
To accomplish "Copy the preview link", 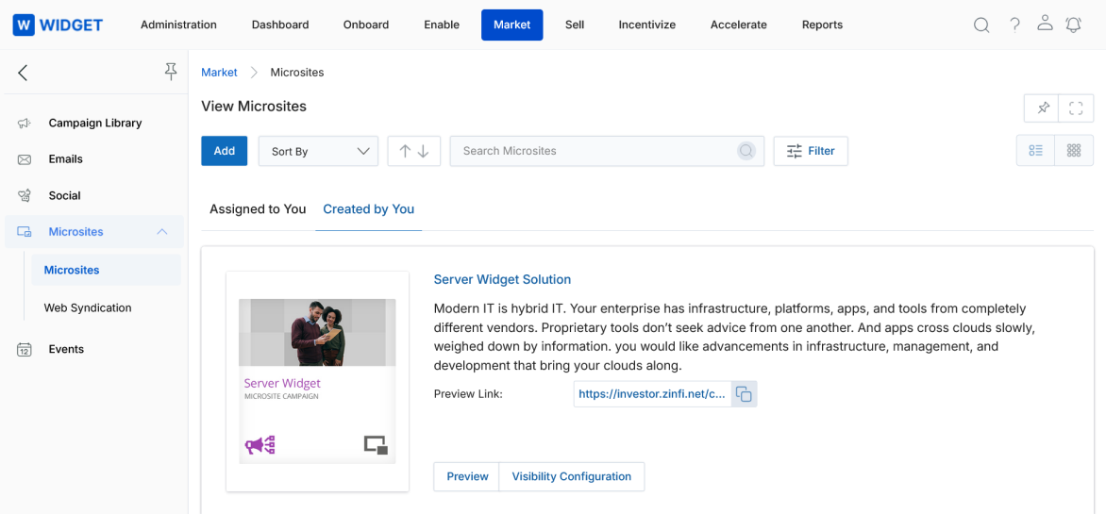I will 745,394.
